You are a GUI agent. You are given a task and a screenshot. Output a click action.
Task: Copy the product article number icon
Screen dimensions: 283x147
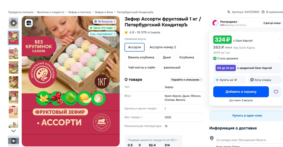pyautogui.click(x=229, y=12)
